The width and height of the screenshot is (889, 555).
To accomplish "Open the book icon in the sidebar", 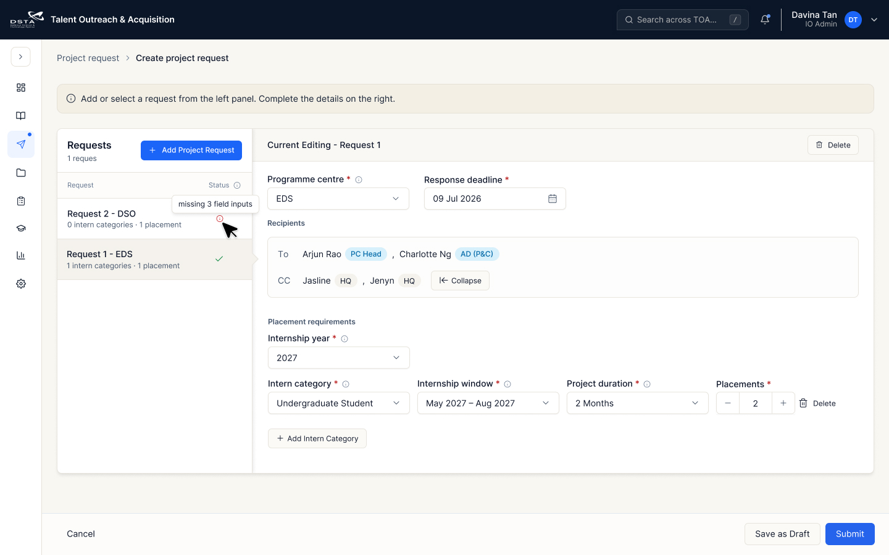I will pos(21,116).
